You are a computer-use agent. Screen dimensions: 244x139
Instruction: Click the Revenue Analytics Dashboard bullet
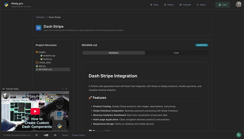(130, 115)
